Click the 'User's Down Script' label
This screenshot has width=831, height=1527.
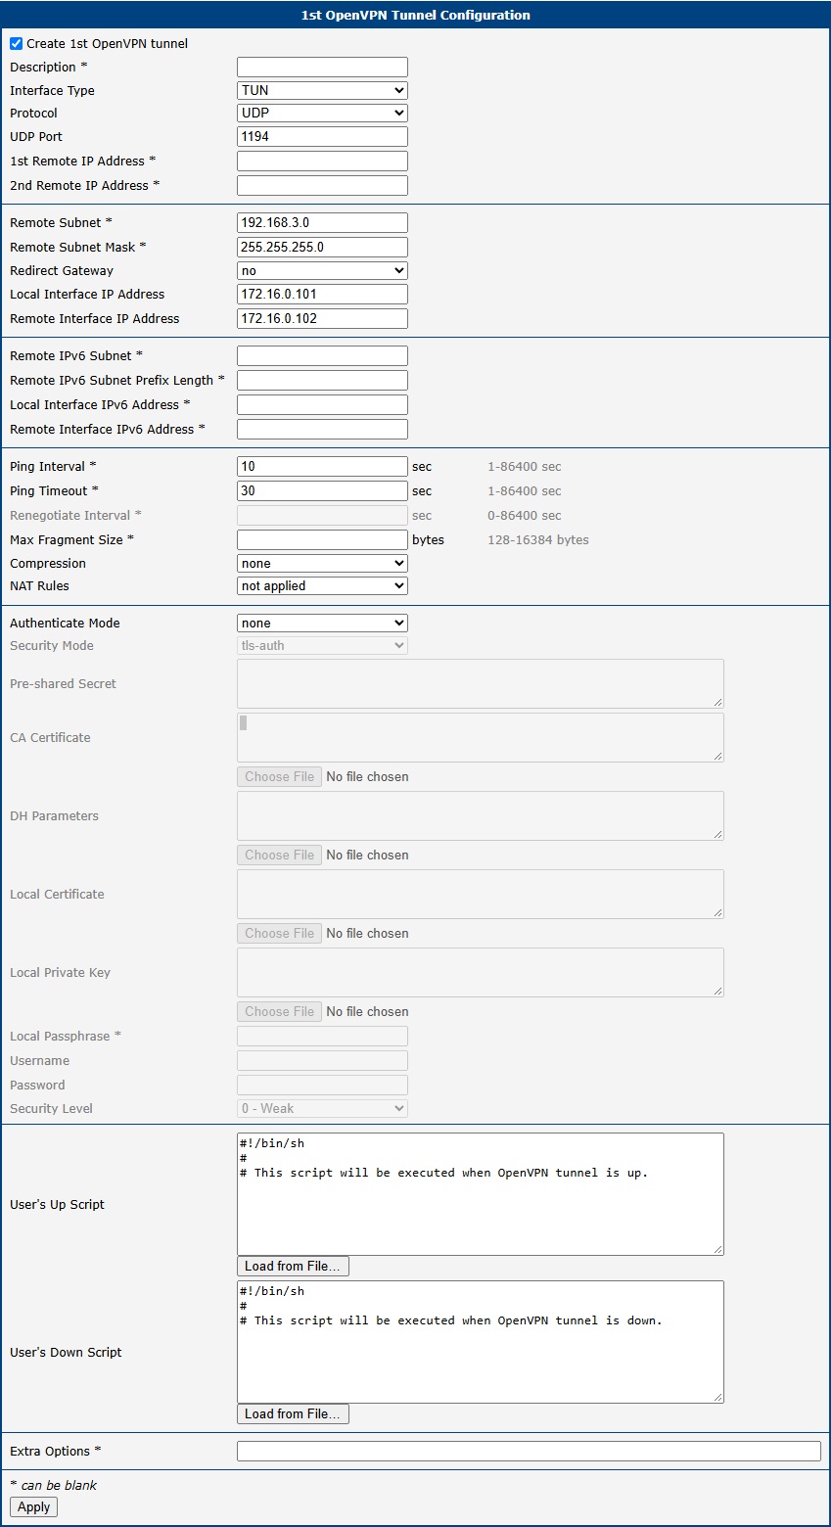coord(66,1352)
